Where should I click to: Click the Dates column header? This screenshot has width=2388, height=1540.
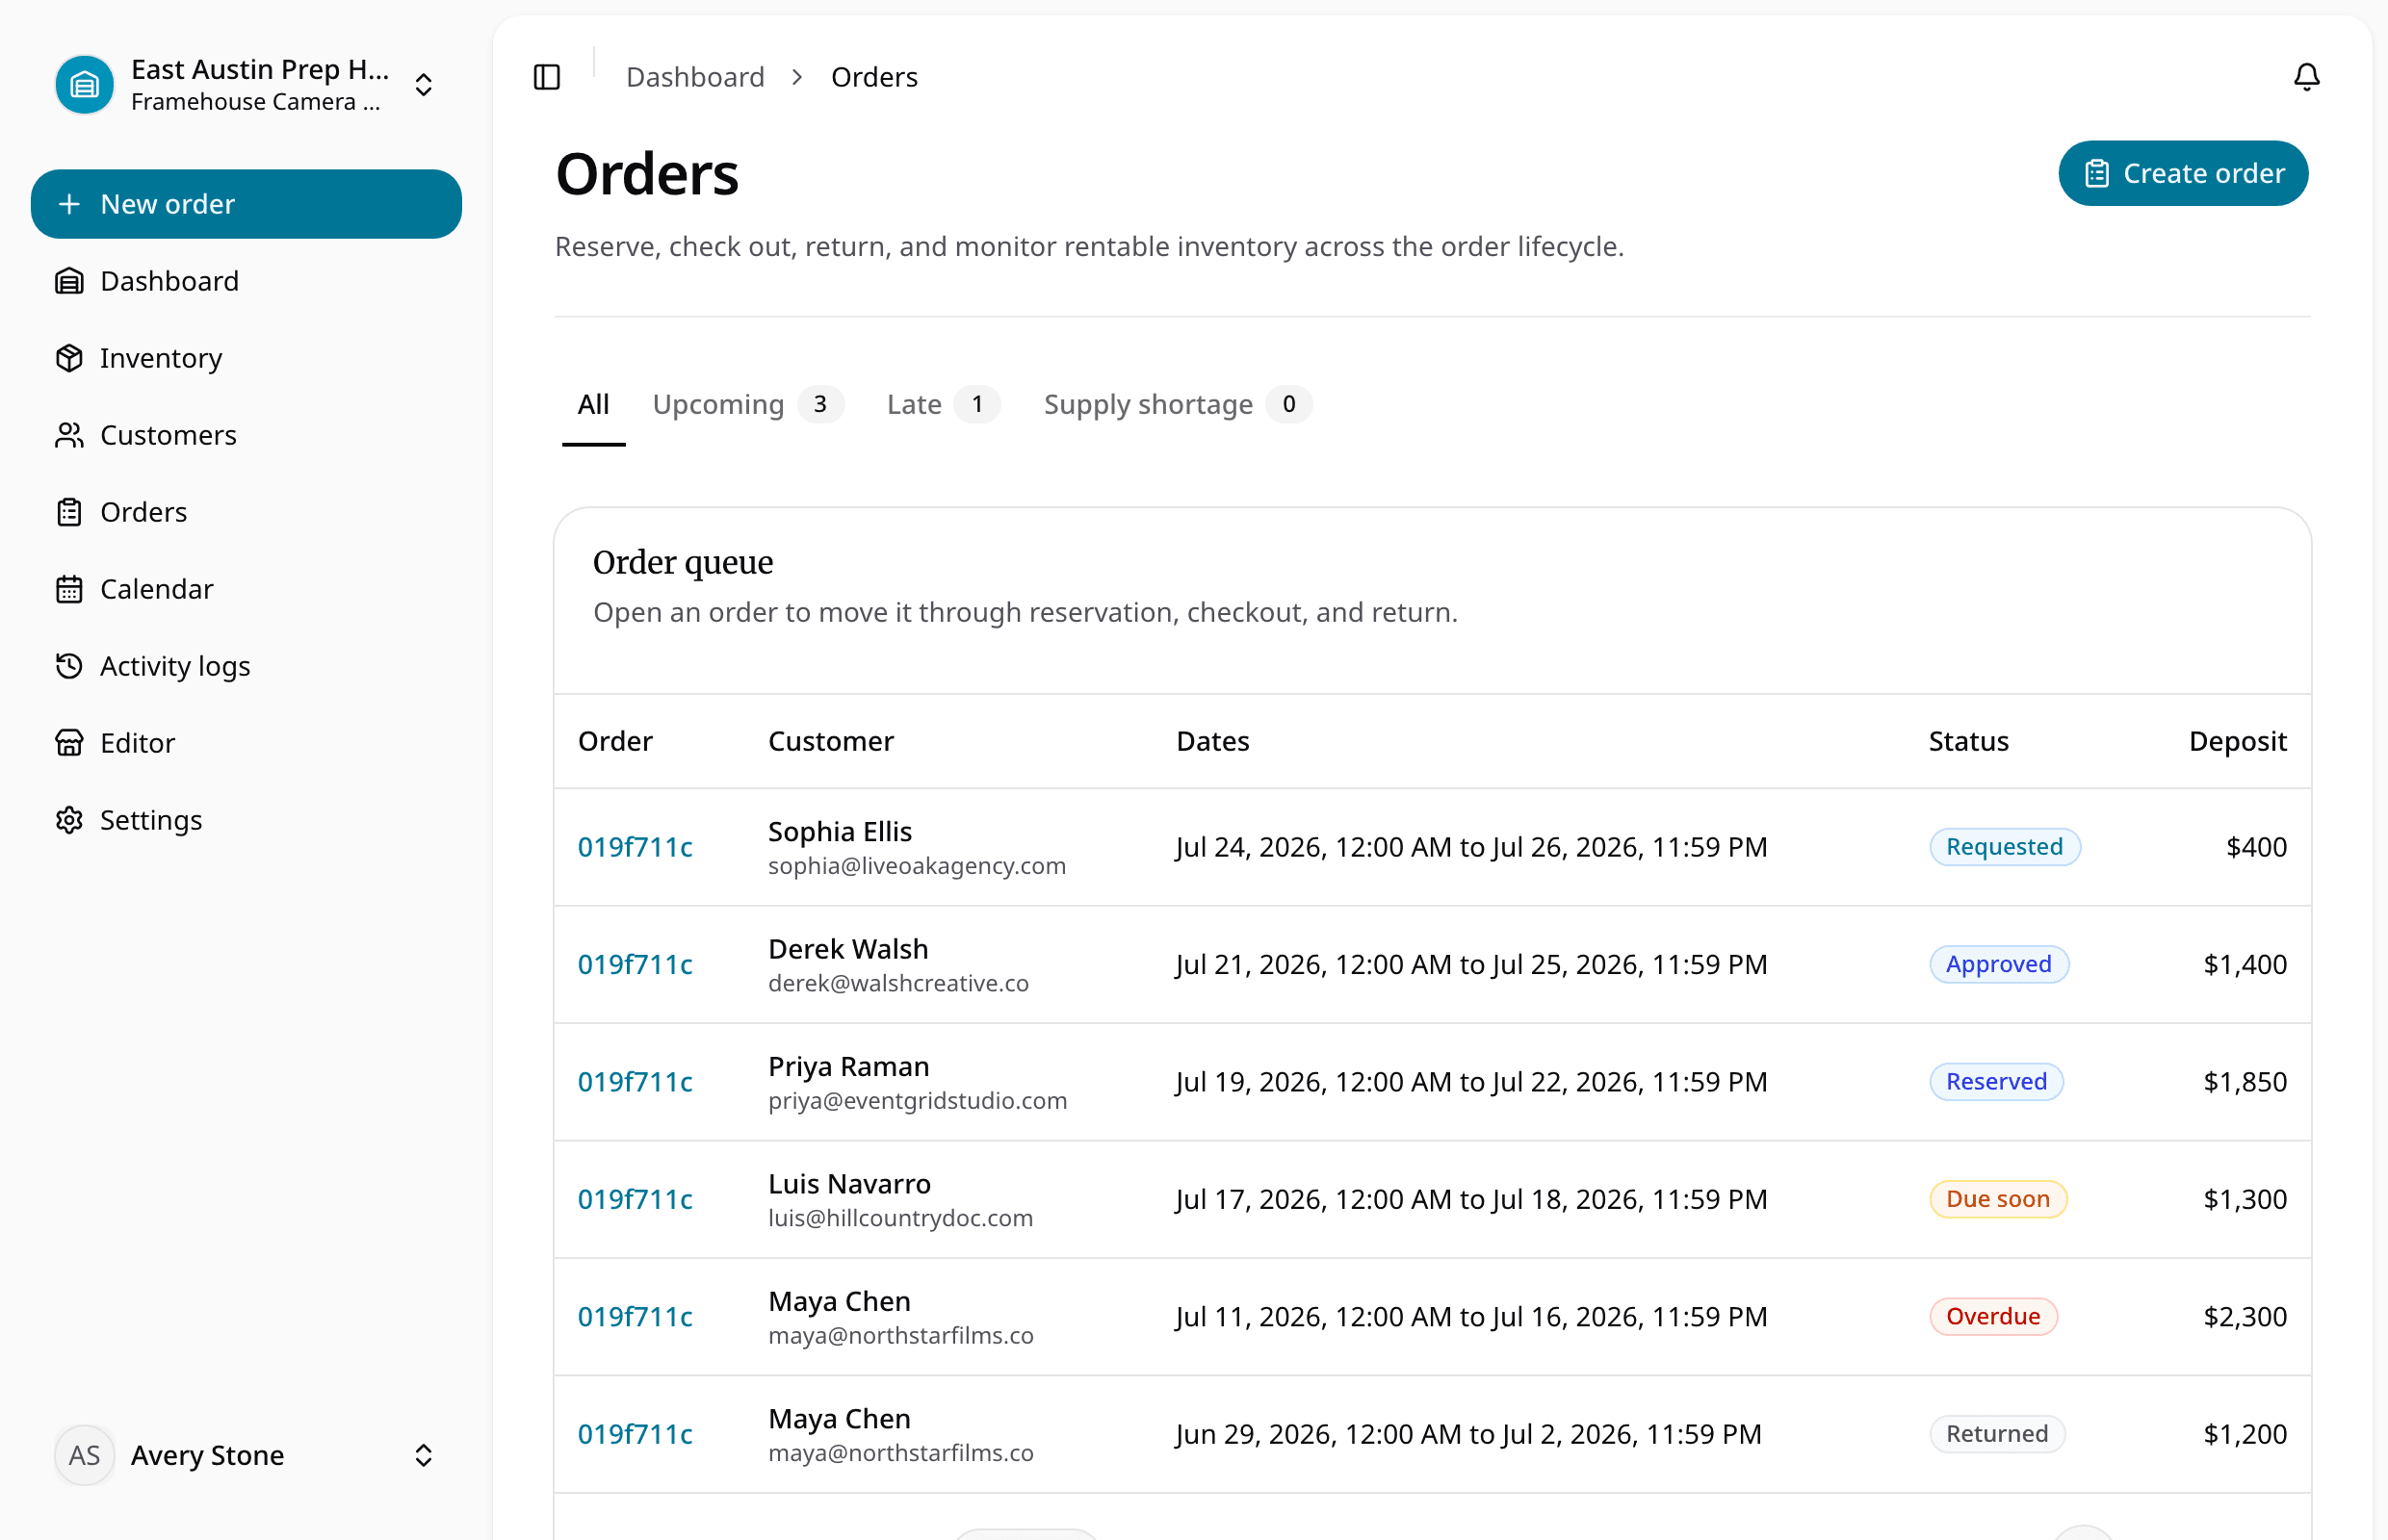[x=1212, y=741]
